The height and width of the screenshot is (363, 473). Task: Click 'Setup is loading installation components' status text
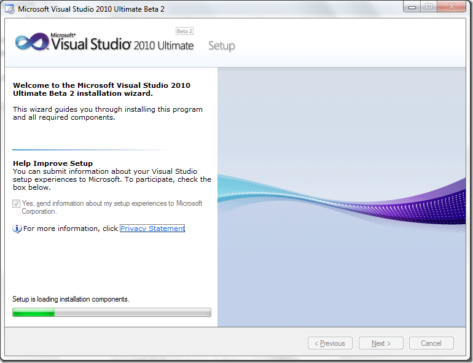point(71,299)
